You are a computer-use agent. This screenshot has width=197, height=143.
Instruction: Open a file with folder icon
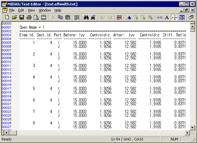[14, 17]
